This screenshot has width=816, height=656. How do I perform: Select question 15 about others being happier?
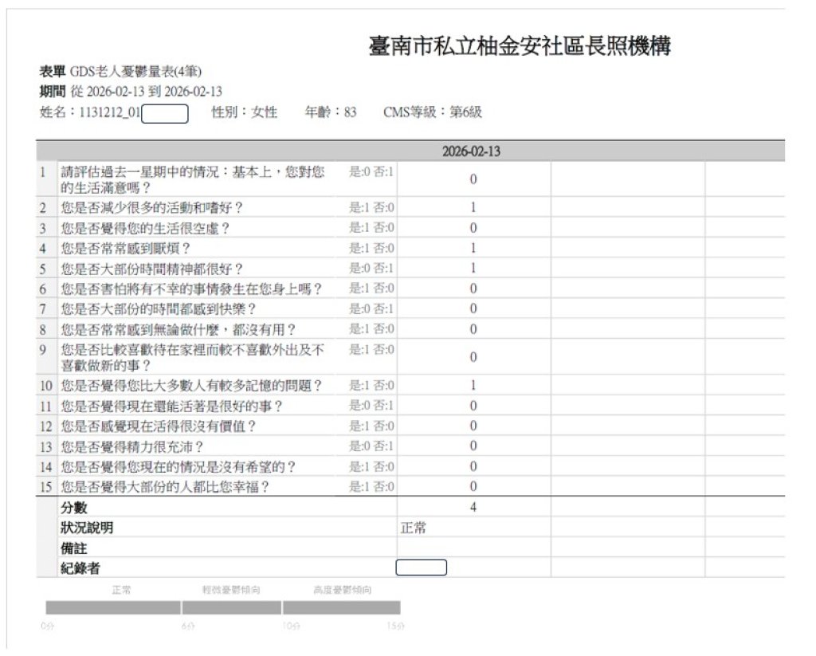(x=165, y=486)
